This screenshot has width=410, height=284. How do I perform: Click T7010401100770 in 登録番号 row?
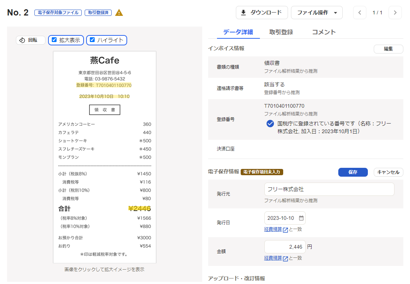pos(284,106)
